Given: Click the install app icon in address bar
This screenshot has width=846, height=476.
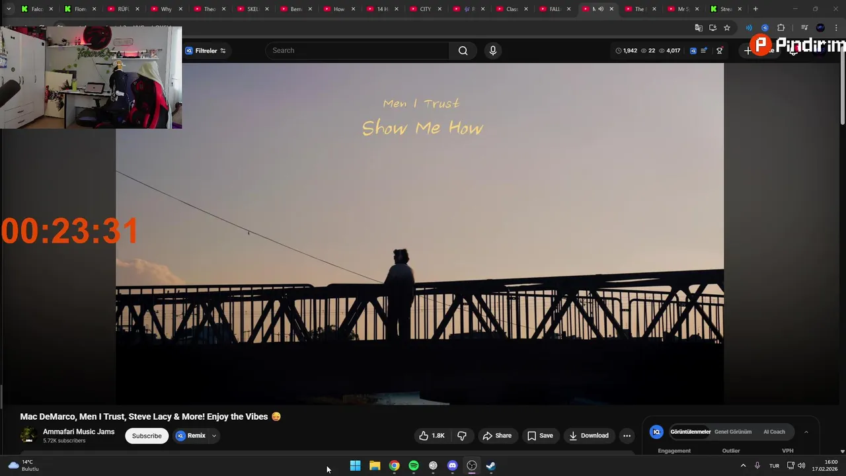Looking at the screenshot, I should pyautogui.click(x=712, y=28).
